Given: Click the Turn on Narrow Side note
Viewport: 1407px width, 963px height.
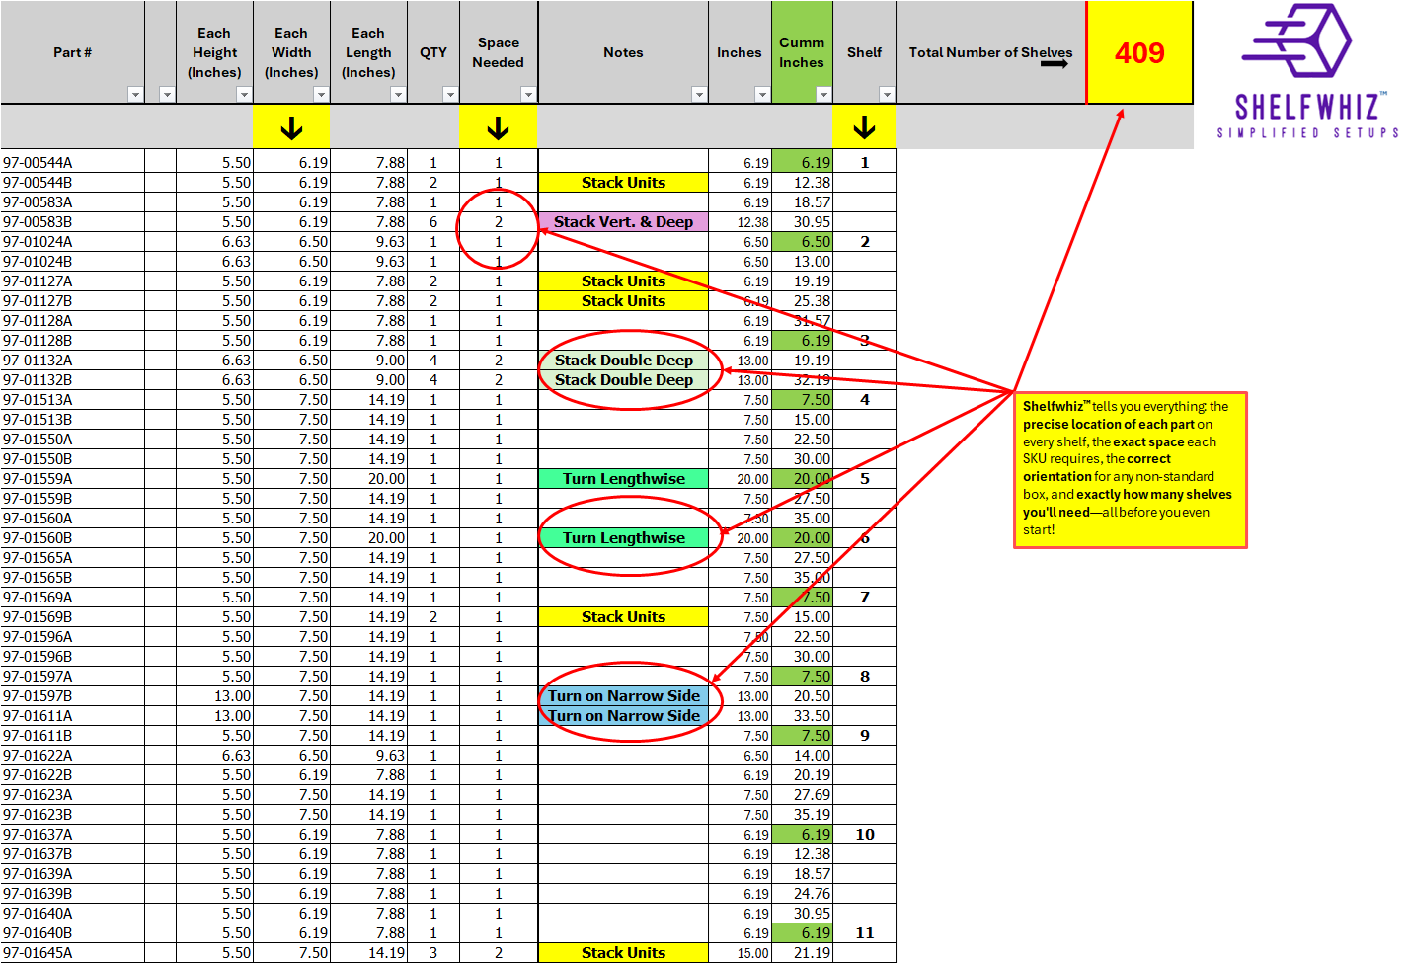Looking at the screenshot, I should click(x=623, y=695).
